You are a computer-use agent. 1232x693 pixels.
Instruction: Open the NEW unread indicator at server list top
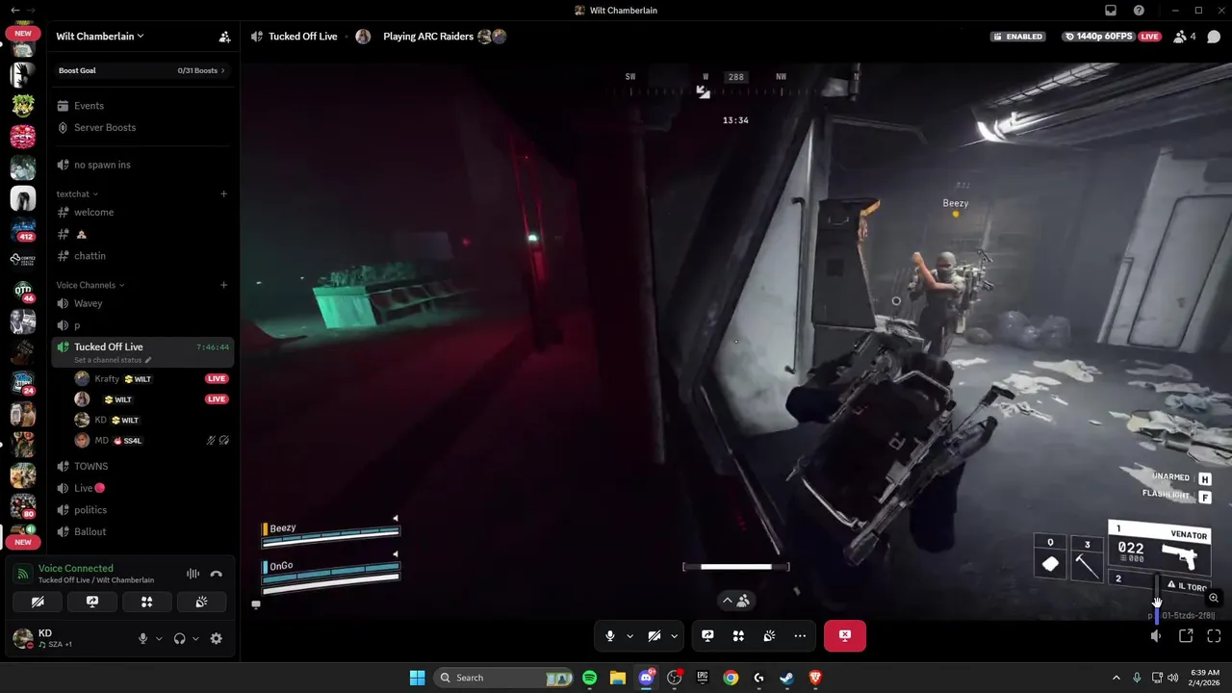point(23,34)
